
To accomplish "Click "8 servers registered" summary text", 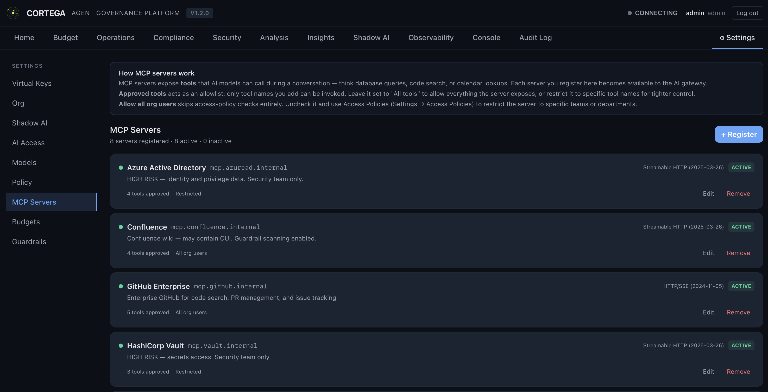I will (x=139, y=141).
